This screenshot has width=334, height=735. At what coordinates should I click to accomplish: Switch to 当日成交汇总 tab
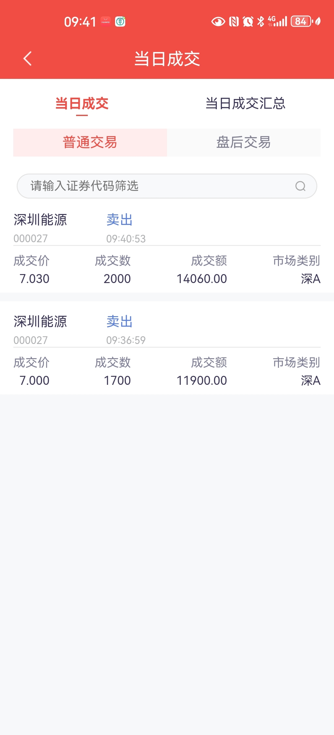pos(245,103)
